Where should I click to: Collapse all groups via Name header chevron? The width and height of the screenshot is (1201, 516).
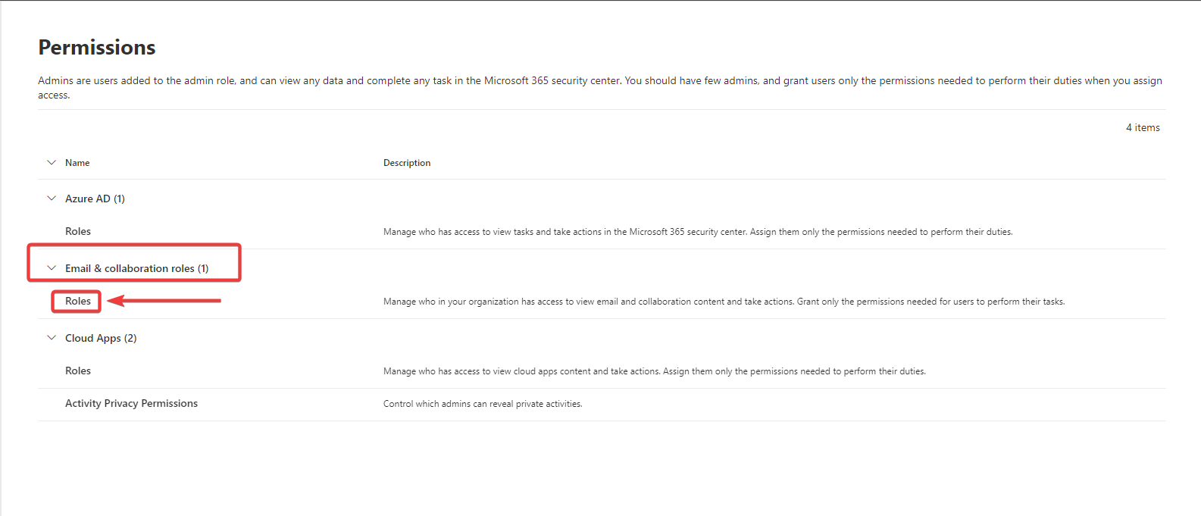(x=52, y=163)
